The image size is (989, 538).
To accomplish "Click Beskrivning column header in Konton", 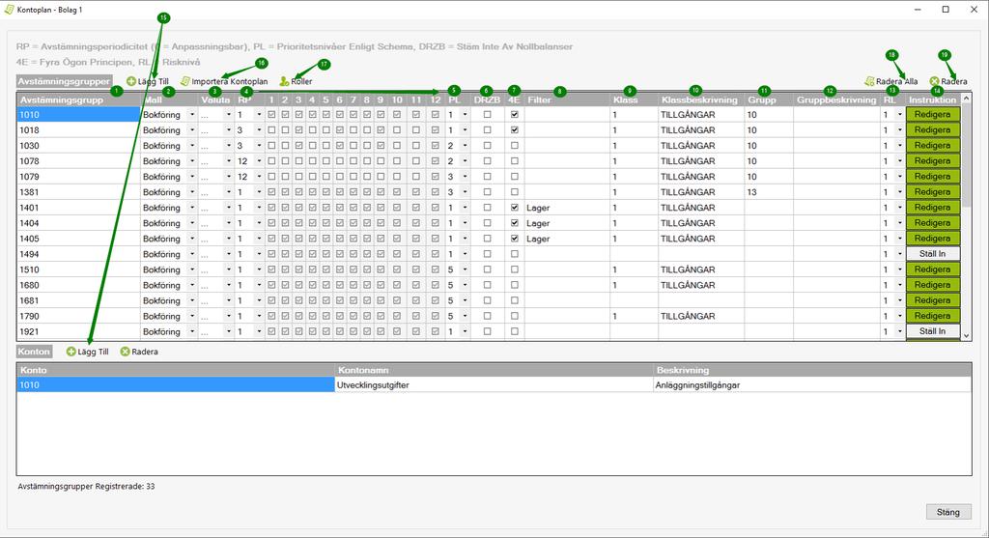I will (x=812, y=370).
